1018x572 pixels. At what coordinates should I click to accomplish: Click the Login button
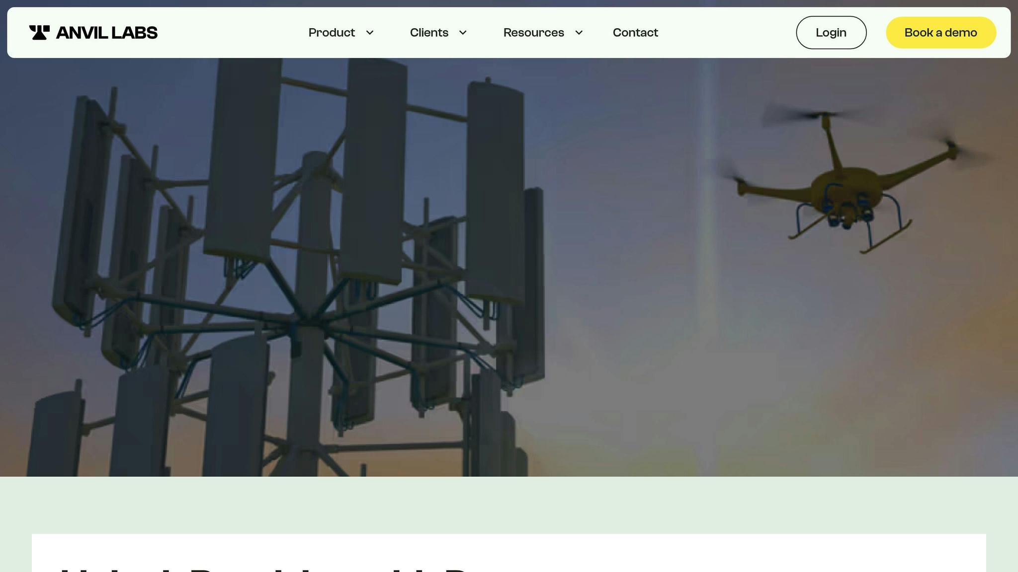point(831,33)
